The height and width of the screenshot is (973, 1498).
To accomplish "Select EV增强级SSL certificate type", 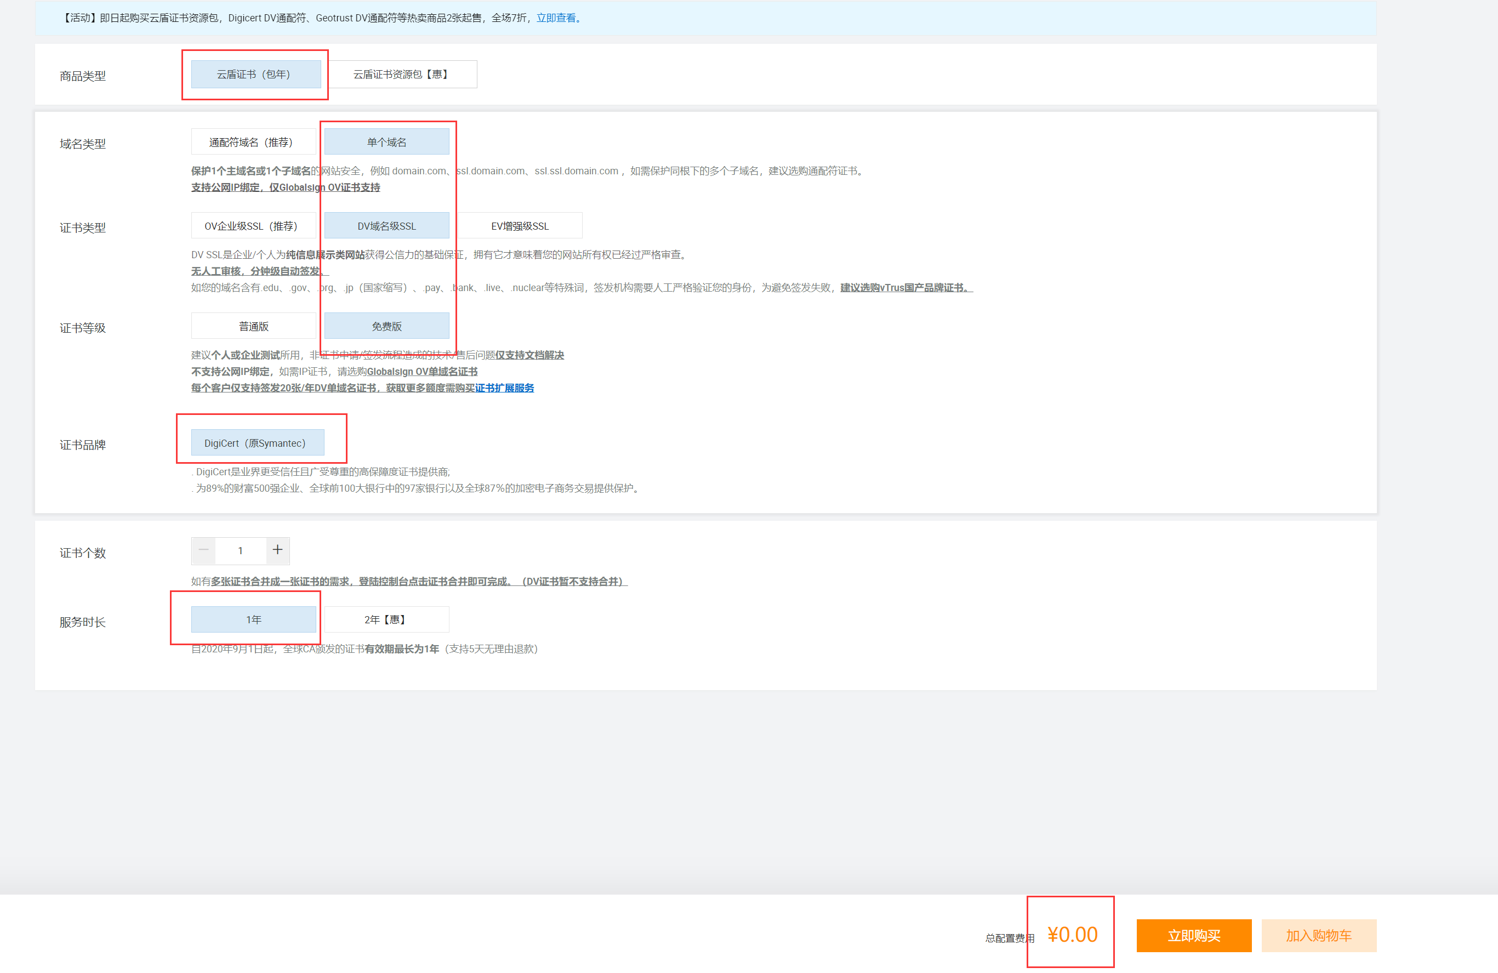I will tap(519, 226).
